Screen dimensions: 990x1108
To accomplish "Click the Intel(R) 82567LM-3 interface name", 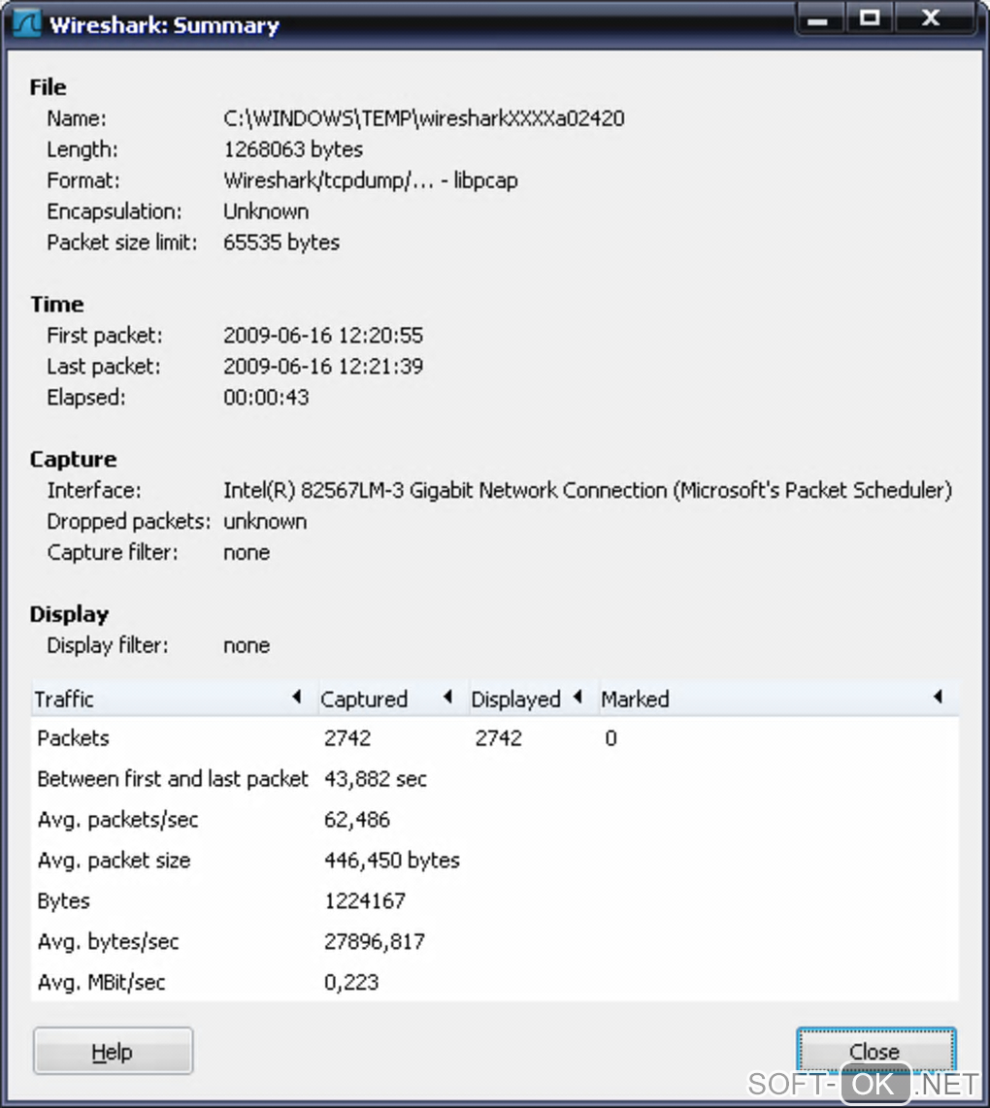I will [587, 490].
